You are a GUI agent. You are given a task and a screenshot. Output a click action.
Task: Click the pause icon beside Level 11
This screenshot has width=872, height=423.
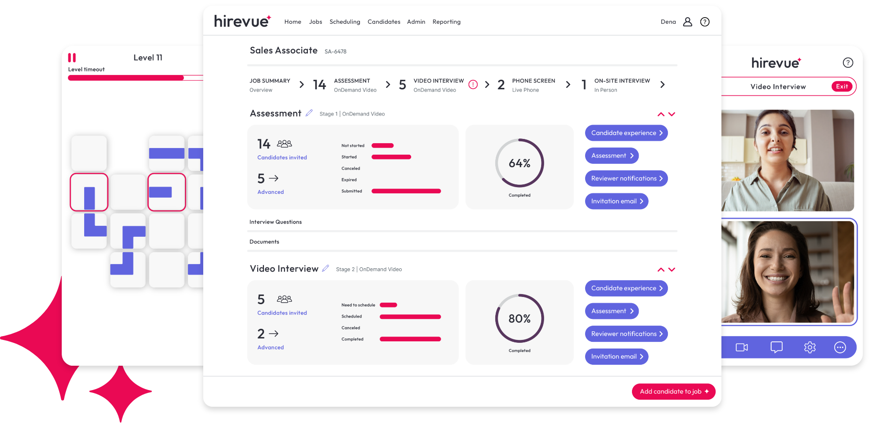point(72,58)
